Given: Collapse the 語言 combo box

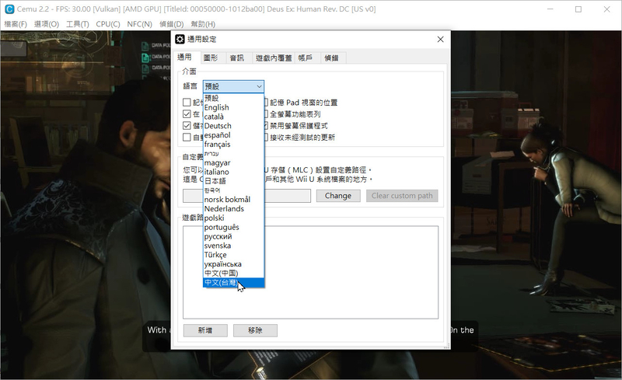Looking at the screenshot, I should coord(233,86).
